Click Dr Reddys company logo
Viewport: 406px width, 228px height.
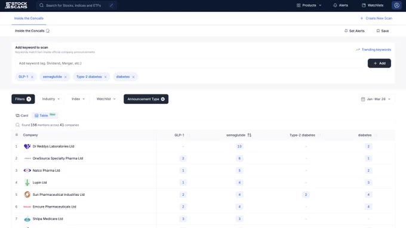click(x=27, y=146)
